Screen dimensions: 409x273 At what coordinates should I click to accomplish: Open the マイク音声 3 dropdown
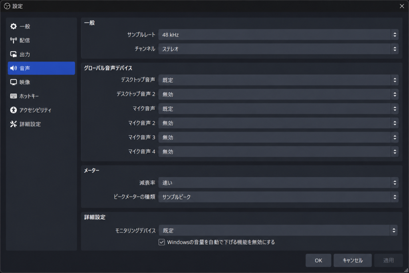click(x=278, y=137)
